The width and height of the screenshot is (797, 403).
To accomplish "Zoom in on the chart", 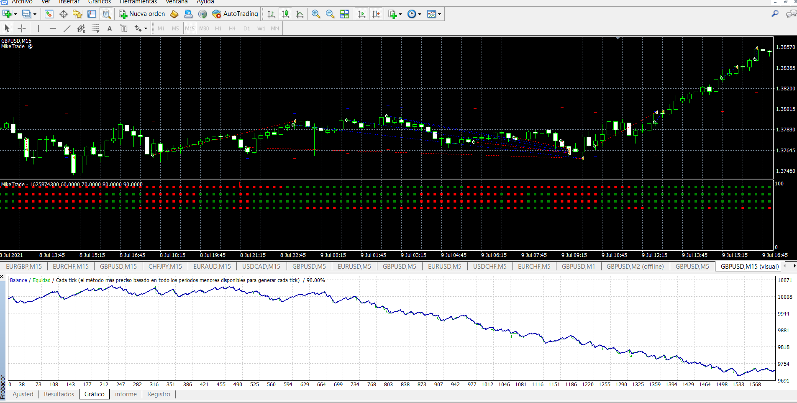I will tap(316, 14).
